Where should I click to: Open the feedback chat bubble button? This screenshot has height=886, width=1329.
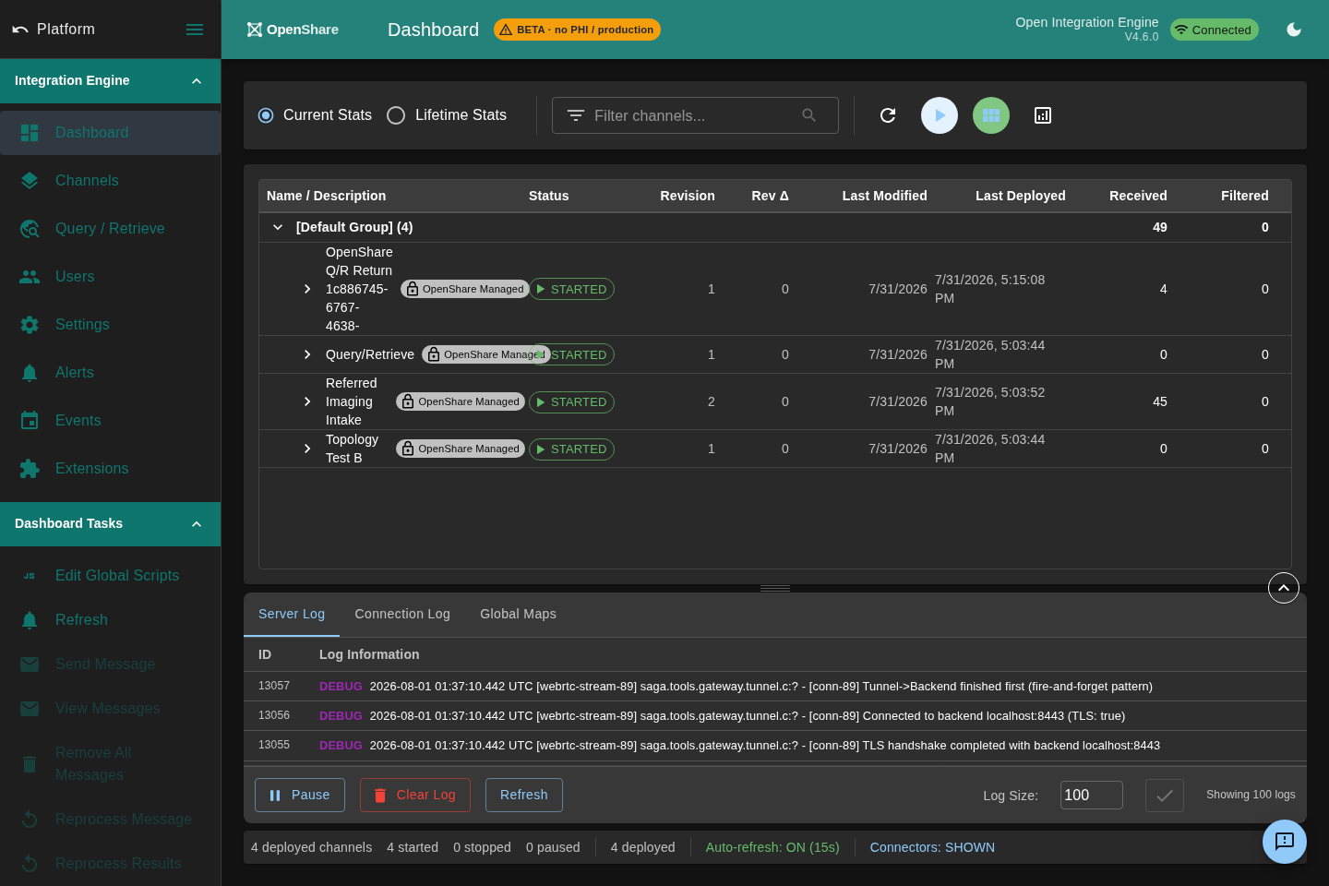[1285, 842]
